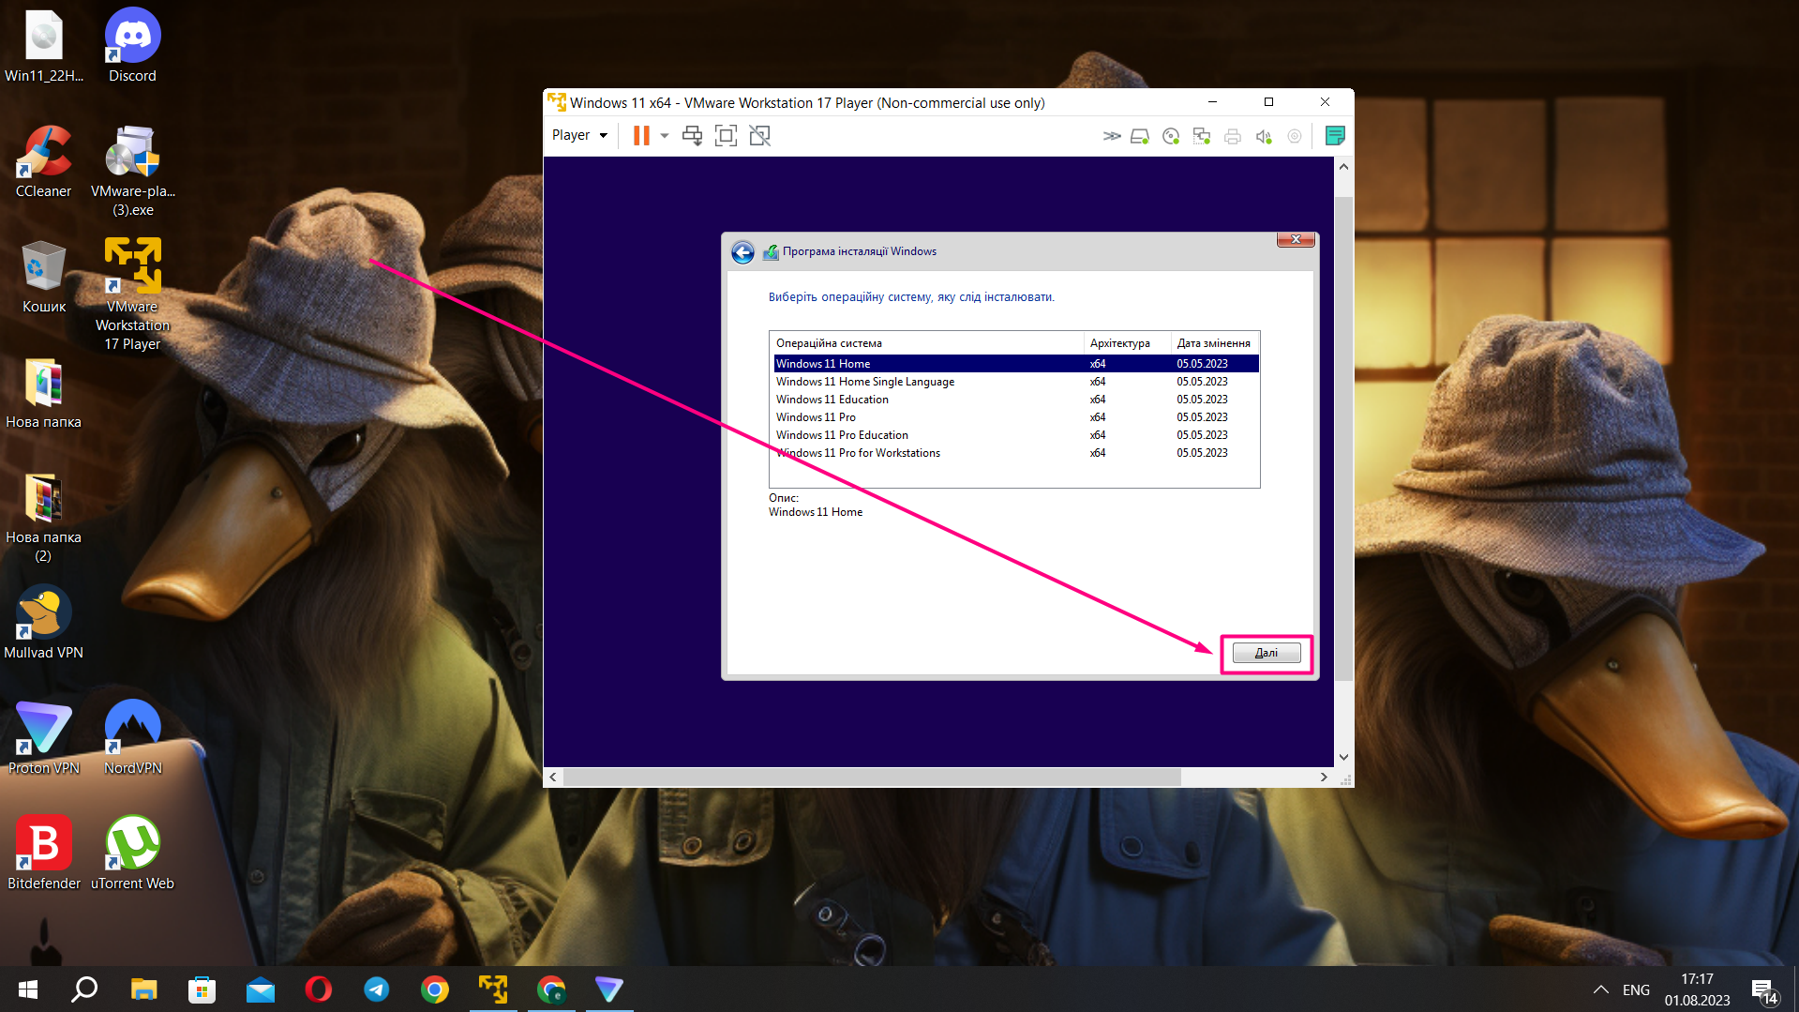Viewport: 1799px width, 1012px height.
Task: Open Opera browser from taskbar
Action: 319,989
